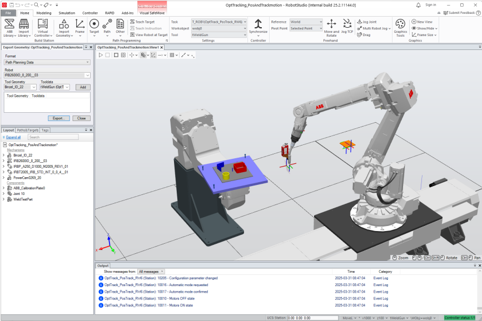This screenshot has width=482, height=321.
Task: Expand the IRB2600ID_8_200__03 tree node
Action: [3, 160]
